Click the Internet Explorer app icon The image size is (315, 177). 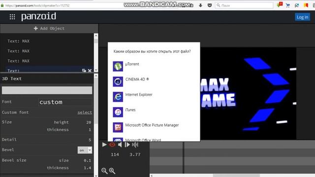pos(118,97)
